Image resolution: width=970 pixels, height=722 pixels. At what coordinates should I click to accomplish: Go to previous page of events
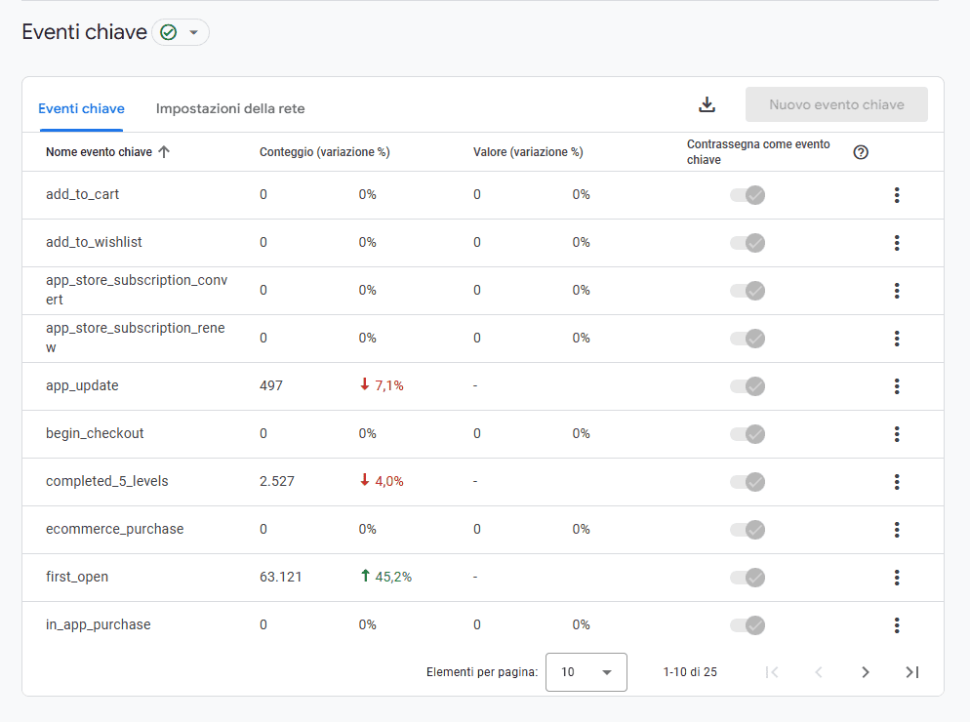(819, 672)
